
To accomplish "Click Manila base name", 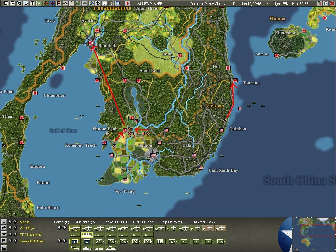I will pyautogui.click(x=25, y=222).
